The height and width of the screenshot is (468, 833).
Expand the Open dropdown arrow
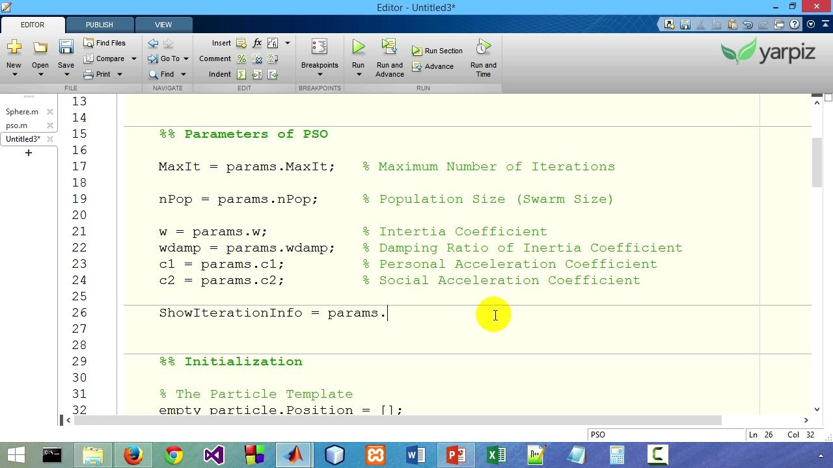(40, 75)
